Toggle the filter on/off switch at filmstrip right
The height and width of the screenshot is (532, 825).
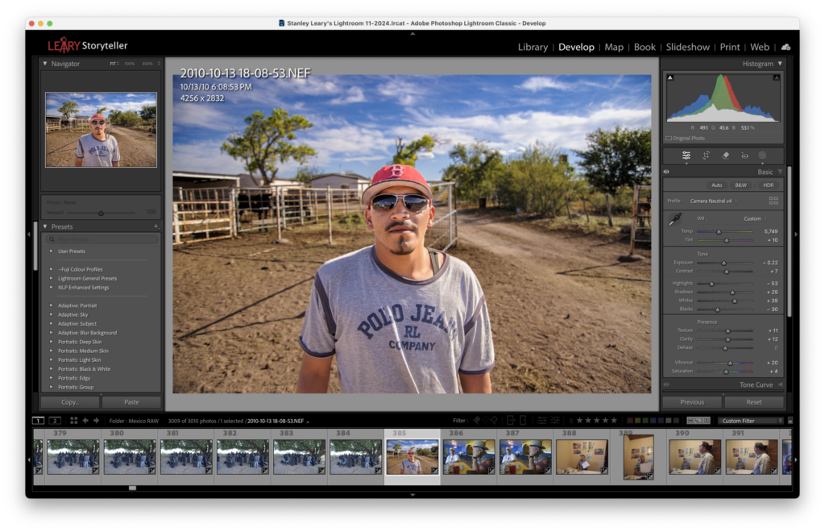(x=790, y=421)
